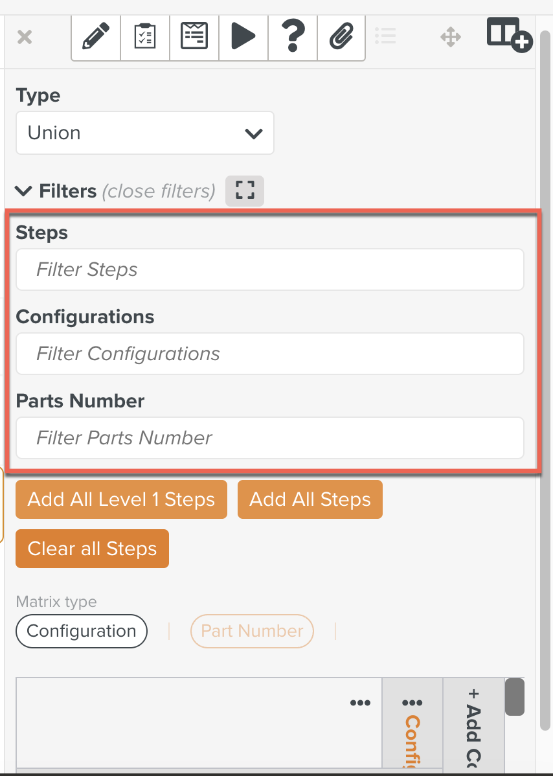Click Clear all Steps button
This screenshot has height=776, width=553.
tap(92, 549)
